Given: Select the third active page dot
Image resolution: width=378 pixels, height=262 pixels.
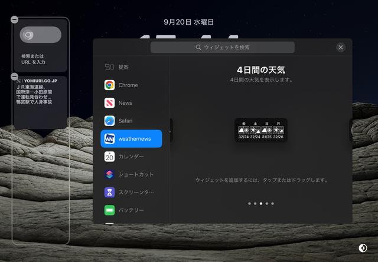Looking at the screenshot, I should [x=261, y=204].
